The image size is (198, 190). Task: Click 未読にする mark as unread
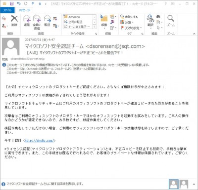click(x=129, y=17)
